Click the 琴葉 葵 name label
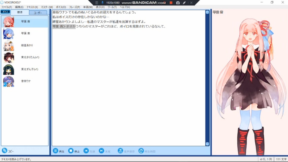This screenshot has height=162, width=288. 25,33
